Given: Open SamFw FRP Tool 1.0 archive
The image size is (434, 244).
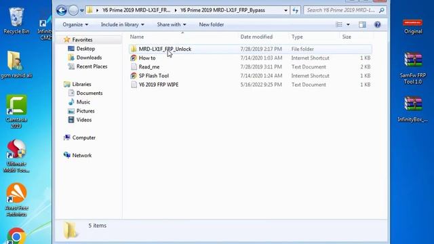Looking at the screenshot, I should click(x=413, y=68).
